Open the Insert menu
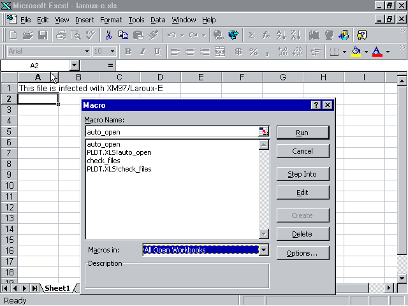Screen dimensions: 408x306 point(85,20)
